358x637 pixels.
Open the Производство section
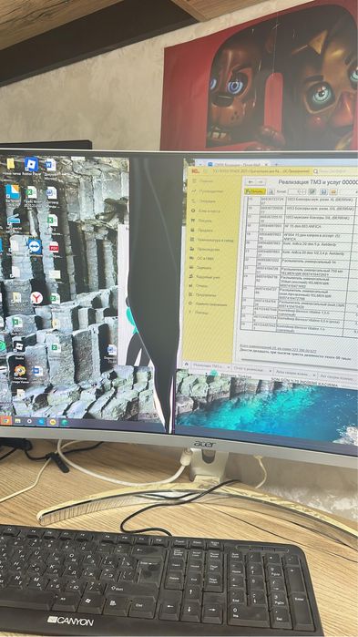coord(205,249)
